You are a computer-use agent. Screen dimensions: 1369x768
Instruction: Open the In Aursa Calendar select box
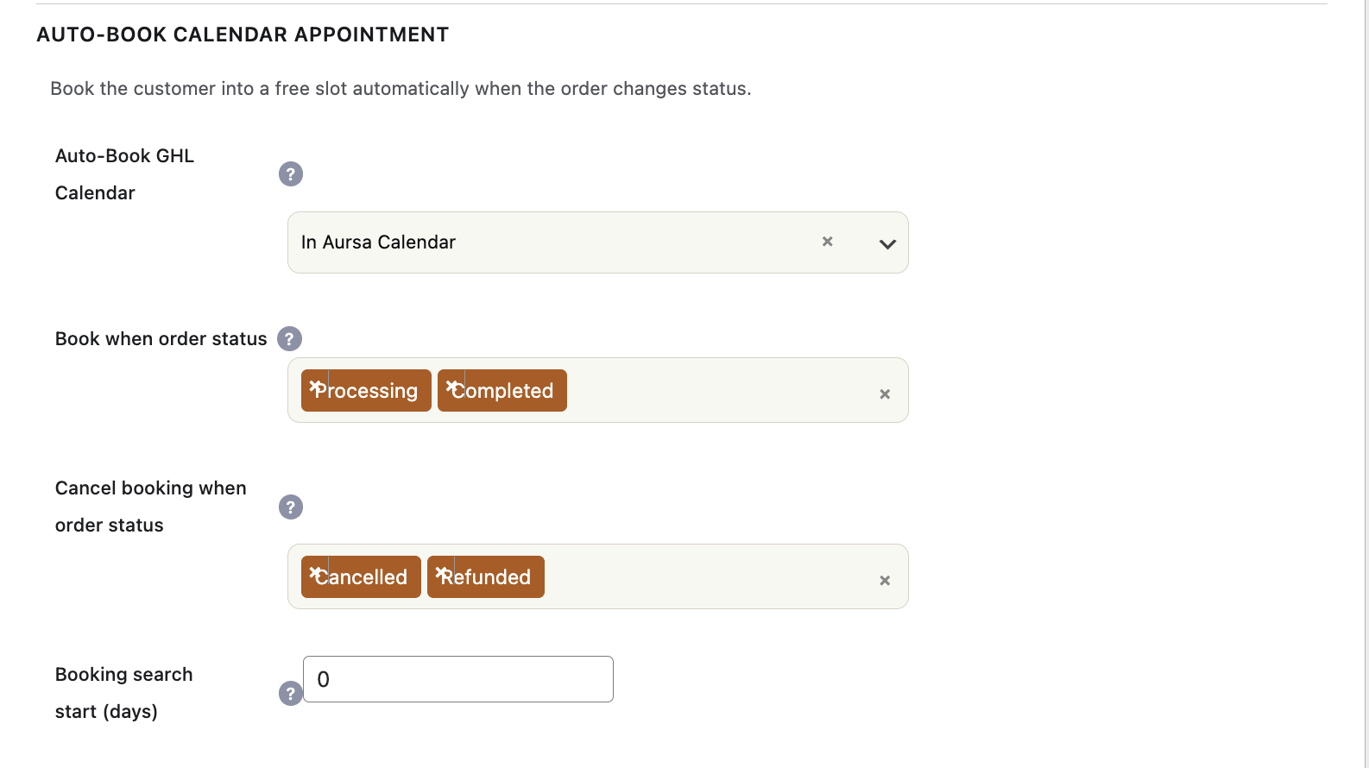597,242
